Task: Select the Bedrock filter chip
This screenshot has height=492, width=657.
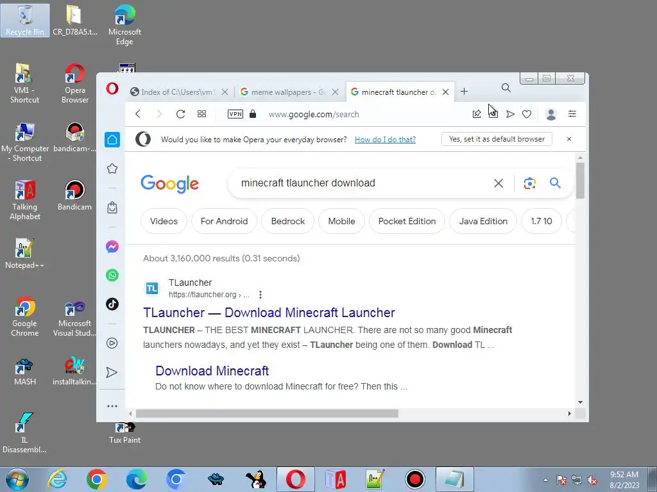Action: tap(288, 221)
